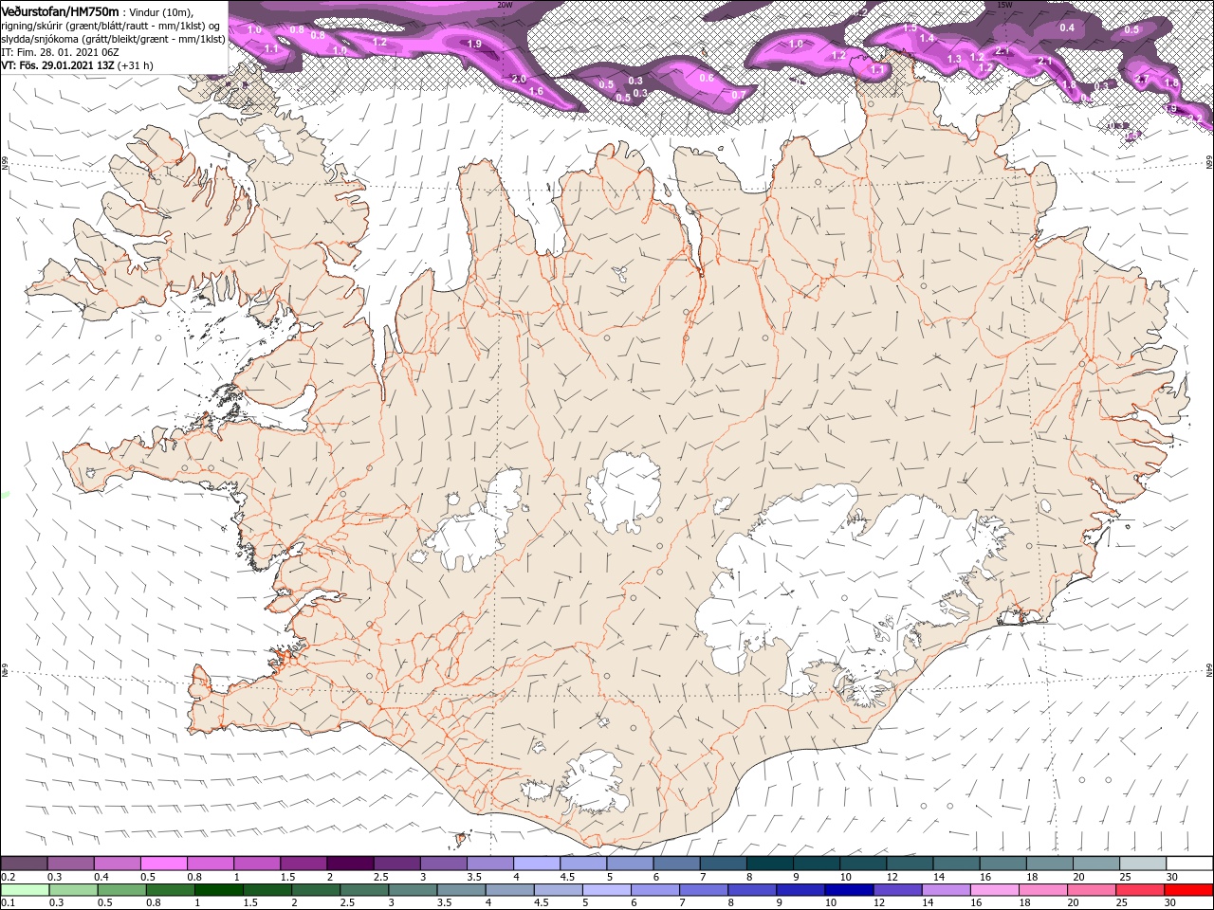Select darkest purple 2 swatch, top legend row
This screenshot has height=910, width=1214.
coord(349,863)
